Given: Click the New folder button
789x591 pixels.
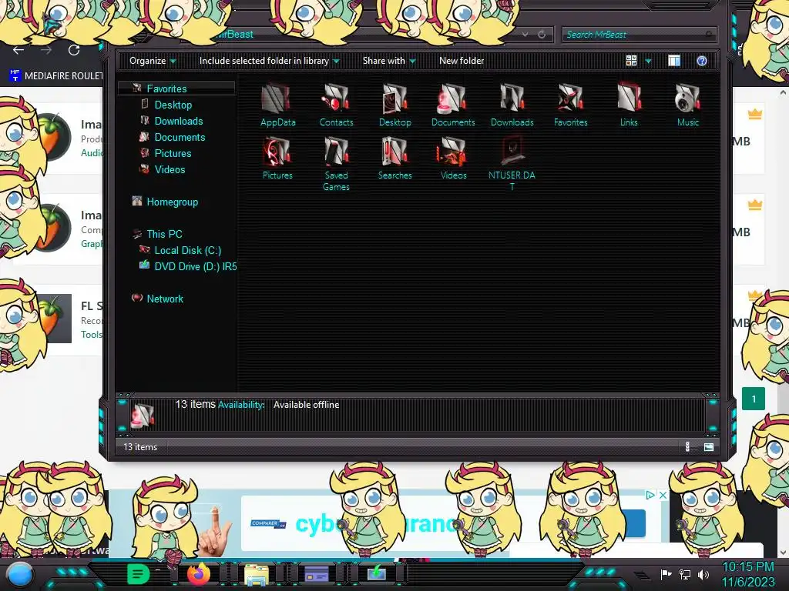Looking at the screenshot, I should click(x=462, y=61).
